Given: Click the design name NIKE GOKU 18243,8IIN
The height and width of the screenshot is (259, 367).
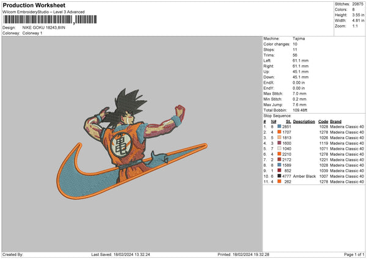Looking at the screenshot, I should click(x=44, y=27).
